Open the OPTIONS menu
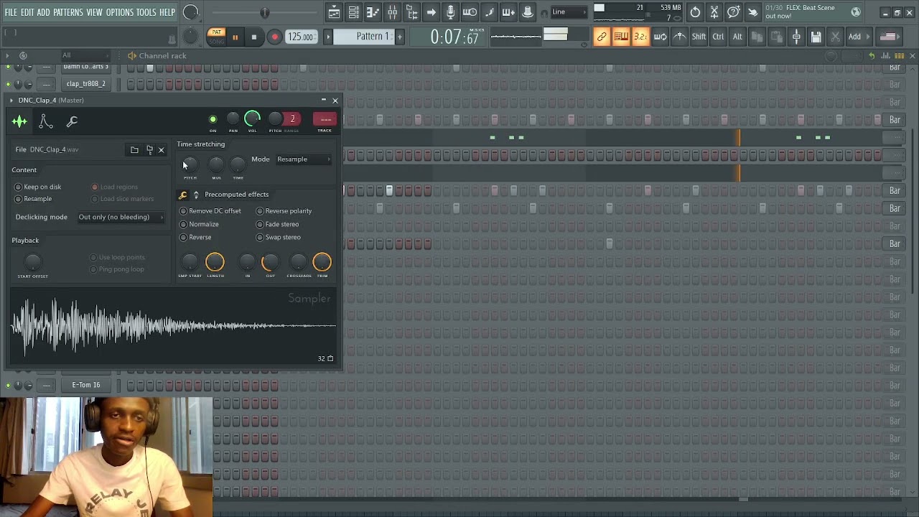Image resolution: width=919 pixels, height=517 pixels. [x=119, y=12]
